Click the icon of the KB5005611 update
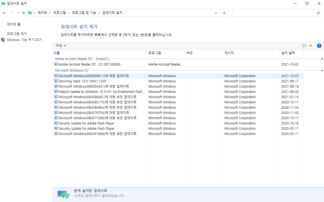 tap(56, 76)
